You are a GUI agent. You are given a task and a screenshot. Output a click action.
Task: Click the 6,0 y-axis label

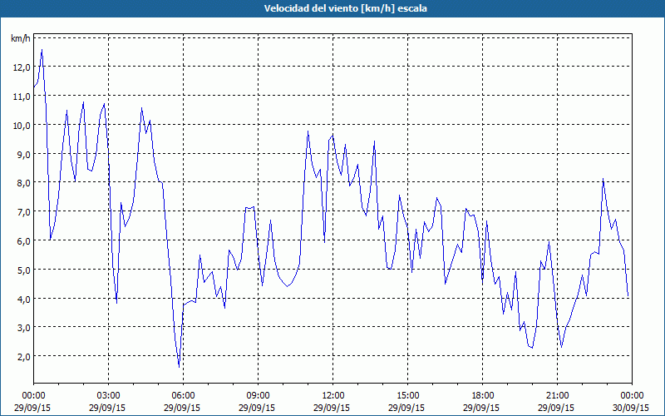point(24,241)
